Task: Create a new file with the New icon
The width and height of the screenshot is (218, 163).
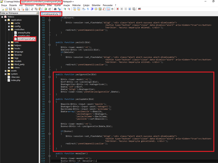Action: point(2,9)
